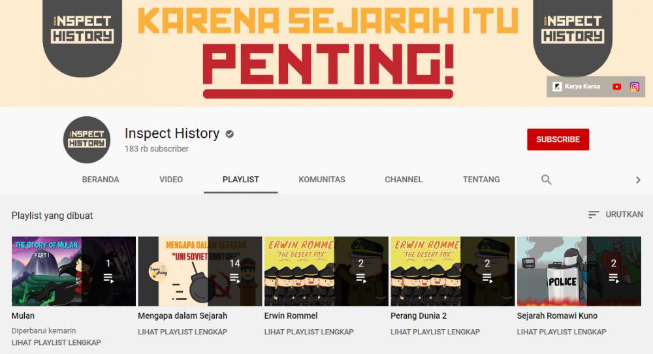View full playlist link under Erwin Rommel
This screenshot has width=653, height=354.
[309, 332]
